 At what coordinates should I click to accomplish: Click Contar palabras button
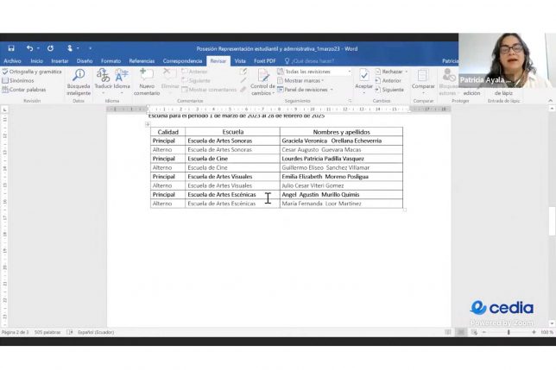point(26,89)
